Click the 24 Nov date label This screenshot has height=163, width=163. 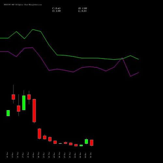pyautogui.click(x=49, y=155)
